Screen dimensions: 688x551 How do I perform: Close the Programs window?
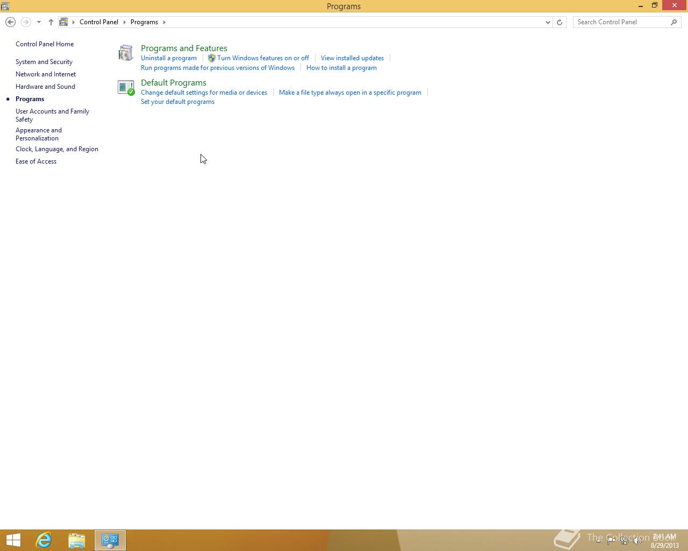[x=675, y=5]
